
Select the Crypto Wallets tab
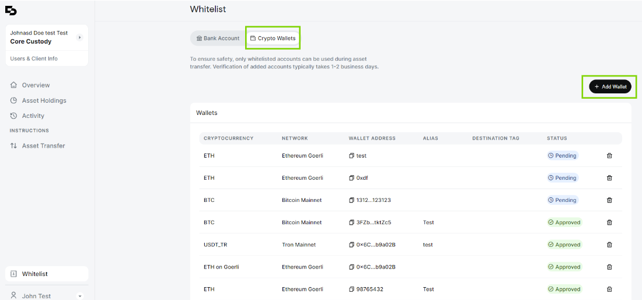[x=273, y=38]
